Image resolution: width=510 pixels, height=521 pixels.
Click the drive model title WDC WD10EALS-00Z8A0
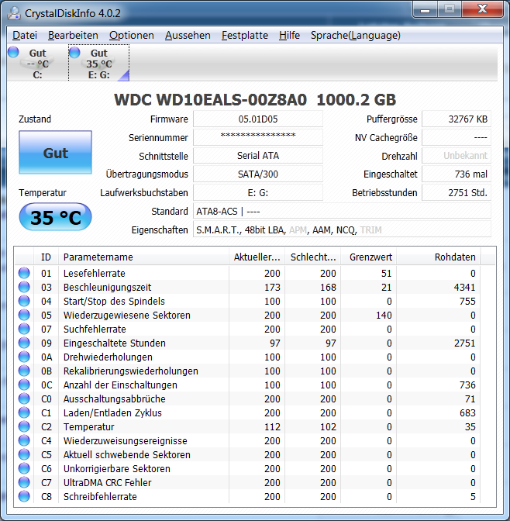click(x=210, y=100)
